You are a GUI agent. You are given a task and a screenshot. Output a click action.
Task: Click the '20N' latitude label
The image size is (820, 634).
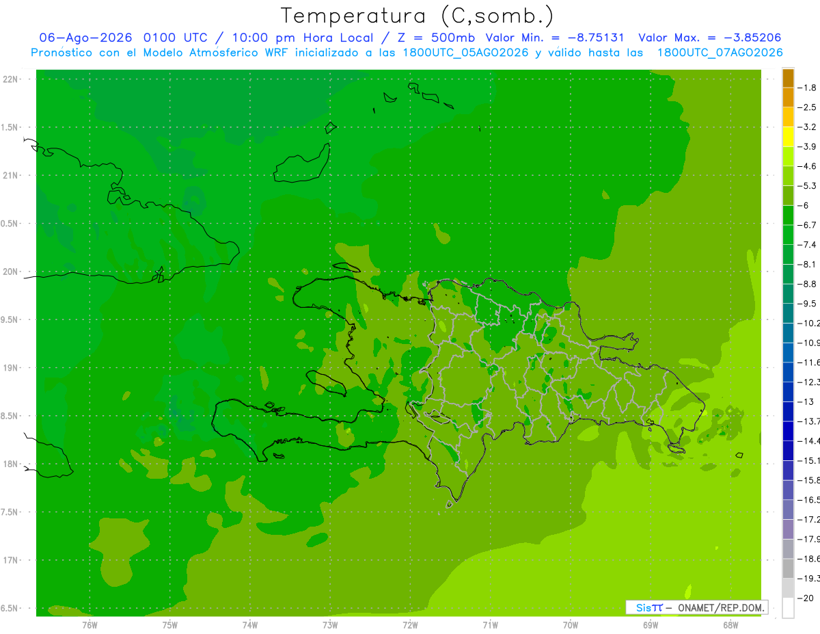click(x=12, y=272)
